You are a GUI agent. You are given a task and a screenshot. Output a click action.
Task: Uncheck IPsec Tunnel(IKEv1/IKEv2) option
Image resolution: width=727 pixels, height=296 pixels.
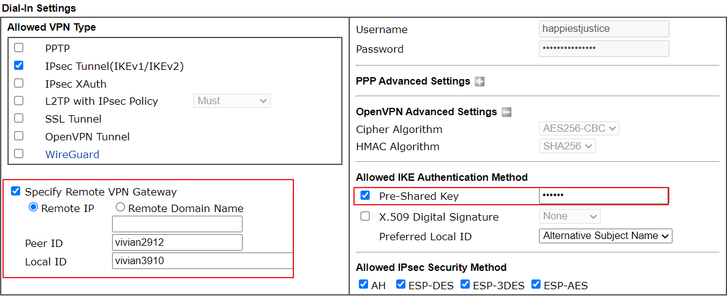point(18,66)
